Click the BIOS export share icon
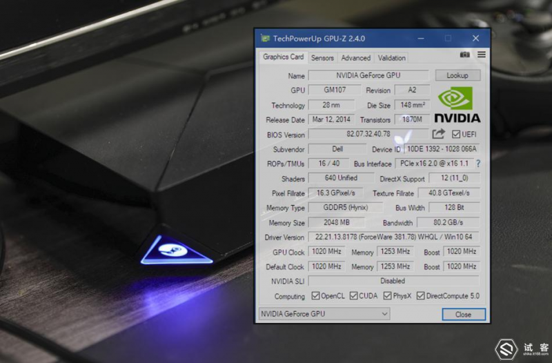The image size is (552, 363). tap(438, 134)
